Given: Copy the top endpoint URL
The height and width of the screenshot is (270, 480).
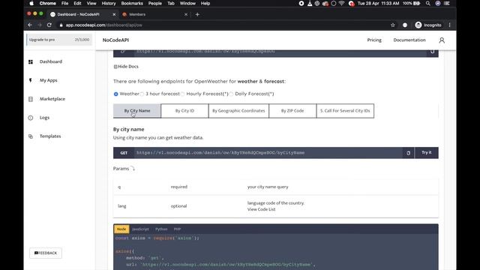Looking at the screenshot, I should point(432,52).
